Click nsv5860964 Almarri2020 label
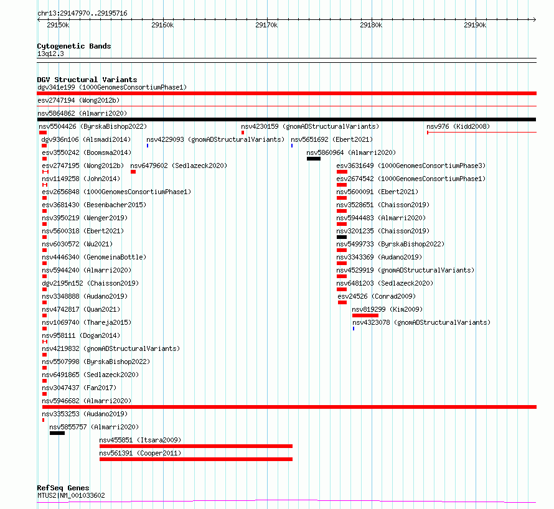 [x=351, y=152]
